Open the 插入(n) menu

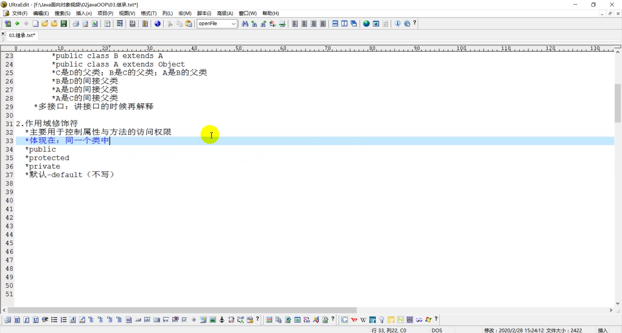click(84, 13)
